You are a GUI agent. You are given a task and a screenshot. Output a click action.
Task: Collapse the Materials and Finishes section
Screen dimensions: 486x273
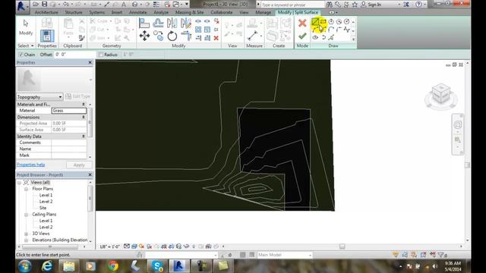[x=84, y=105]
